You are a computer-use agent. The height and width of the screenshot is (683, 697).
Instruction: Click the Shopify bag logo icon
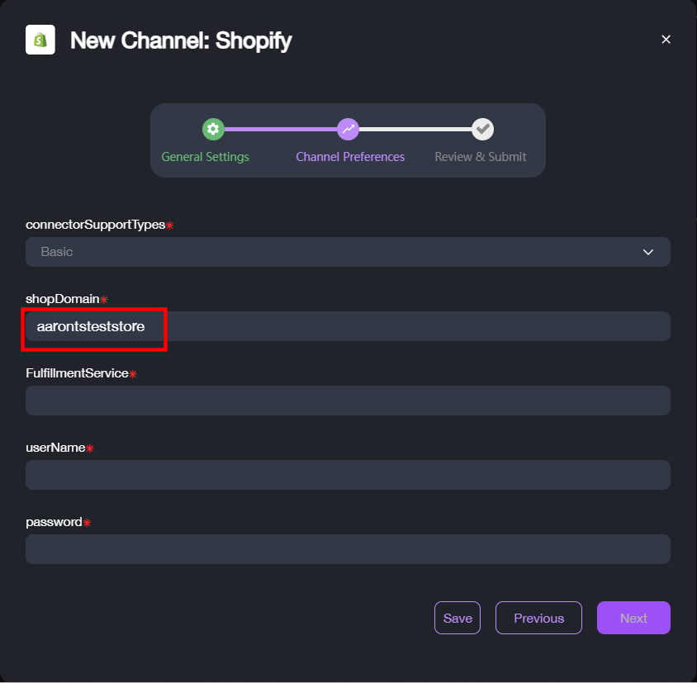(40, 40)
